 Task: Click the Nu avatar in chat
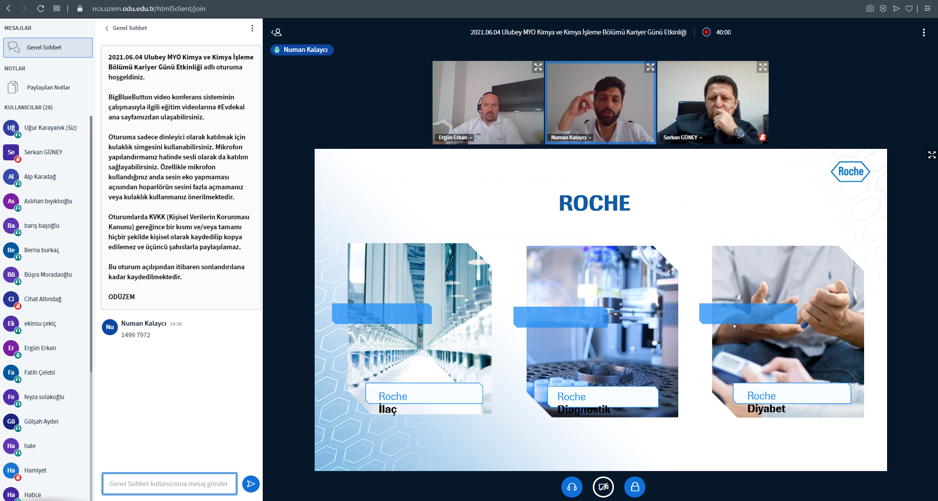coord(110,327)
